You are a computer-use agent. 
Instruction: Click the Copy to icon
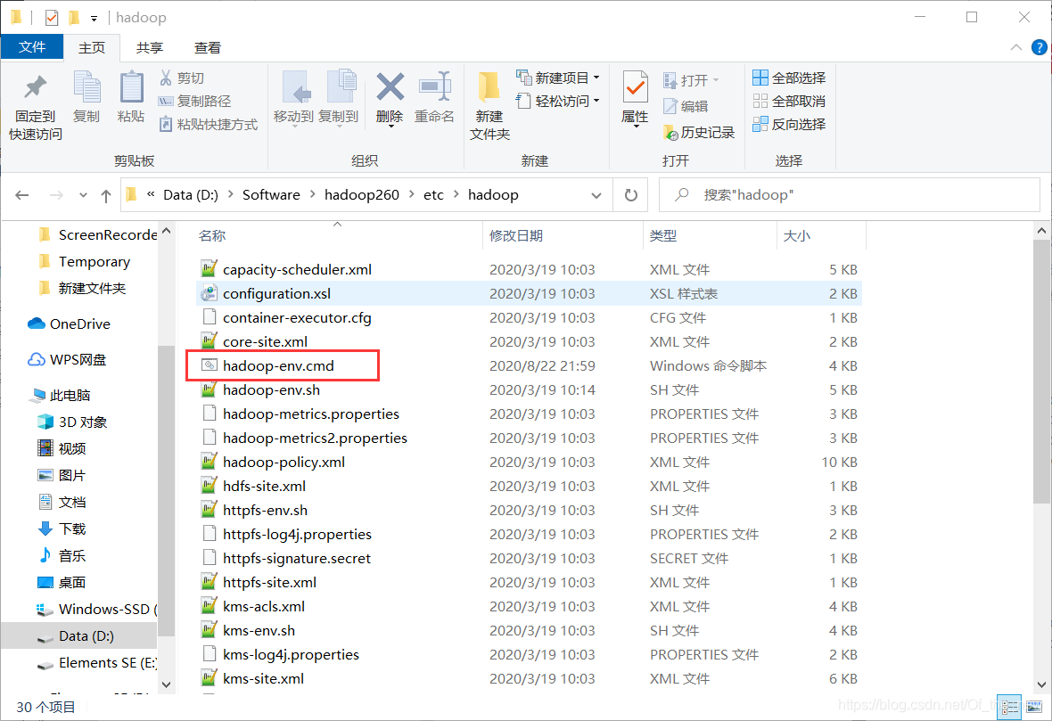pos(341,87)
